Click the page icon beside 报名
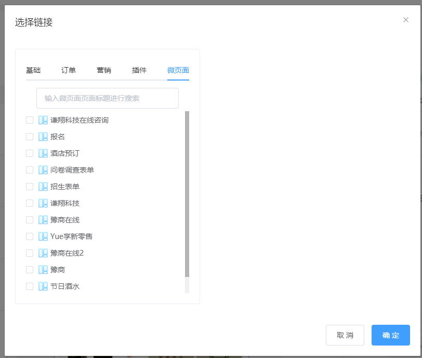Screen dimensions: 422x358 pyautogui.click(x=43, y=137)
